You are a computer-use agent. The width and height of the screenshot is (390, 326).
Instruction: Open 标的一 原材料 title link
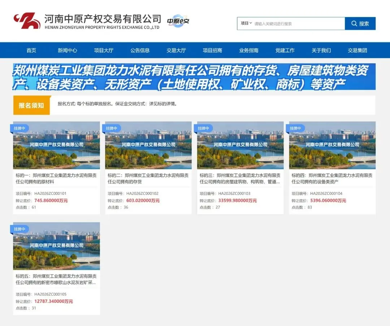tap(56, 179)
